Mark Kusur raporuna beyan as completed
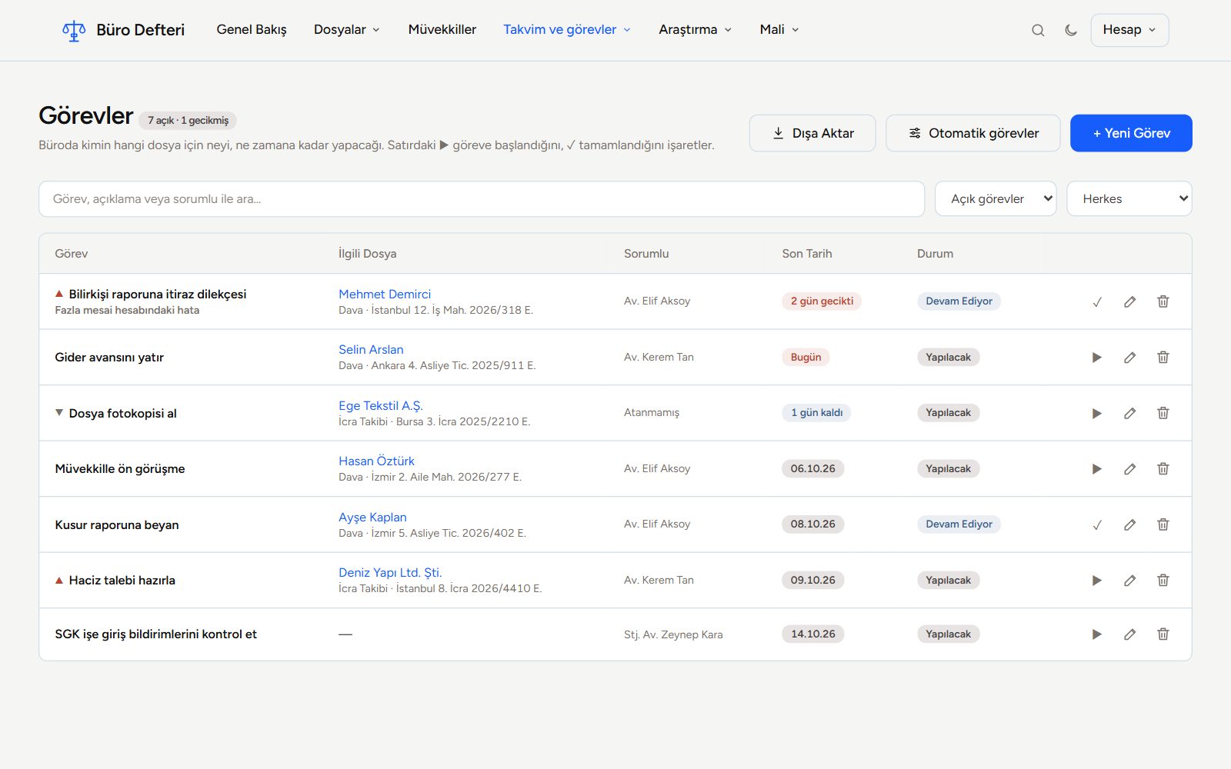This screenshot has width=1231, height=769. [x=1097, y=524]
